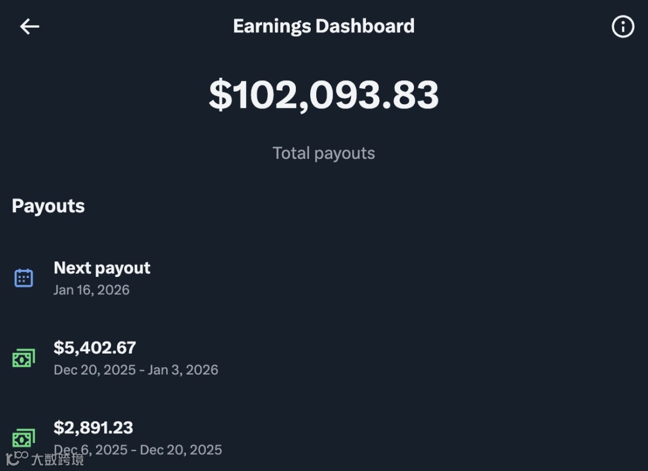Click the 'Total payouts' label
Screen dimensions: 648x471
coord(323,153)
